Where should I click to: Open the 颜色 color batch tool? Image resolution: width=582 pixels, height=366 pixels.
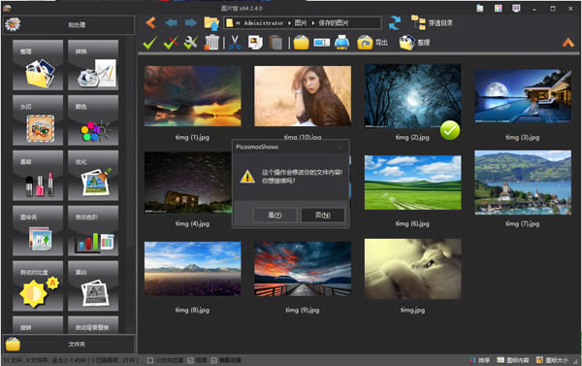(93, 120)
